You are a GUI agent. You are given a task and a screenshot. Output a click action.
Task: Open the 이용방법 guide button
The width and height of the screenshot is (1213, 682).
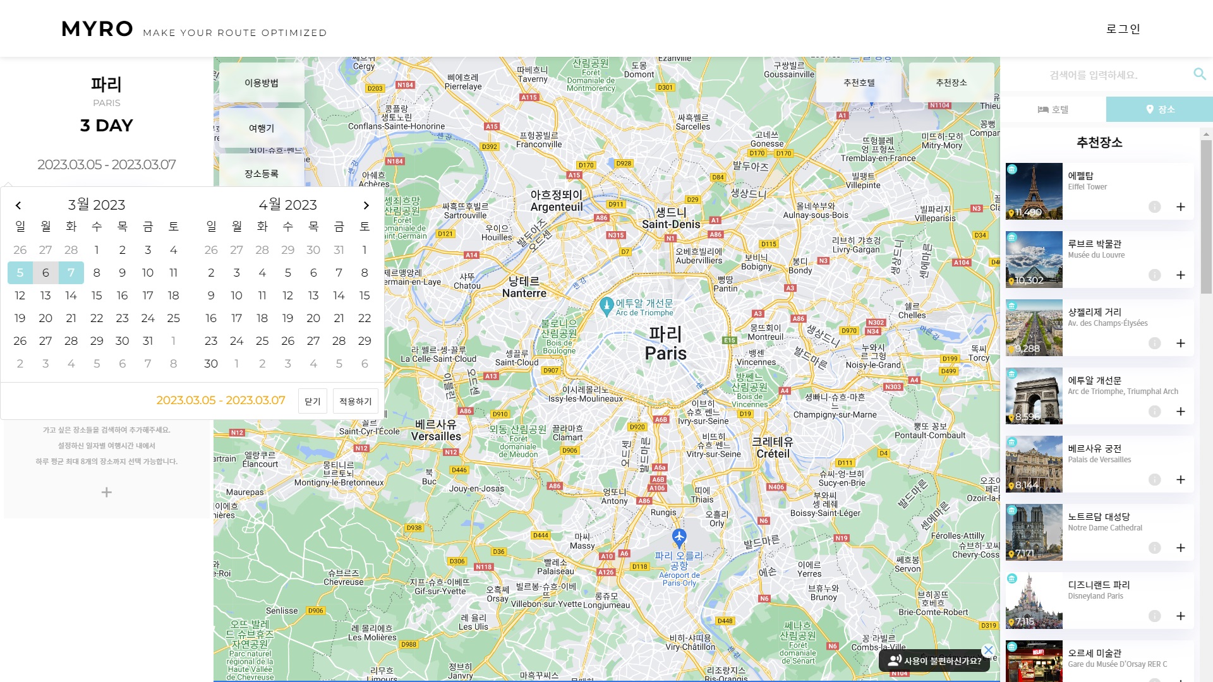click(x=262, y=83)
